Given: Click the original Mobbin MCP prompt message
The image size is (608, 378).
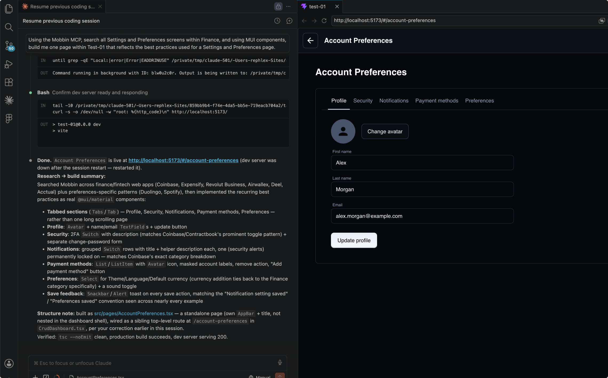Looking at the screenshot, I should [157, 43].
